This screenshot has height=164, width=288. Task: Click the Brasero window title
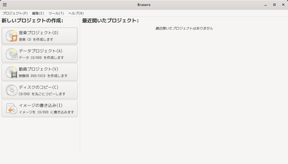144,5
